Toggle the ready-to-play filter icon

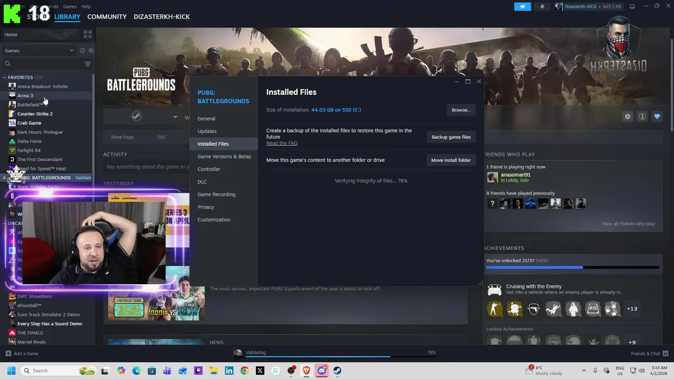pyautogui.click(x=91, y=51)
